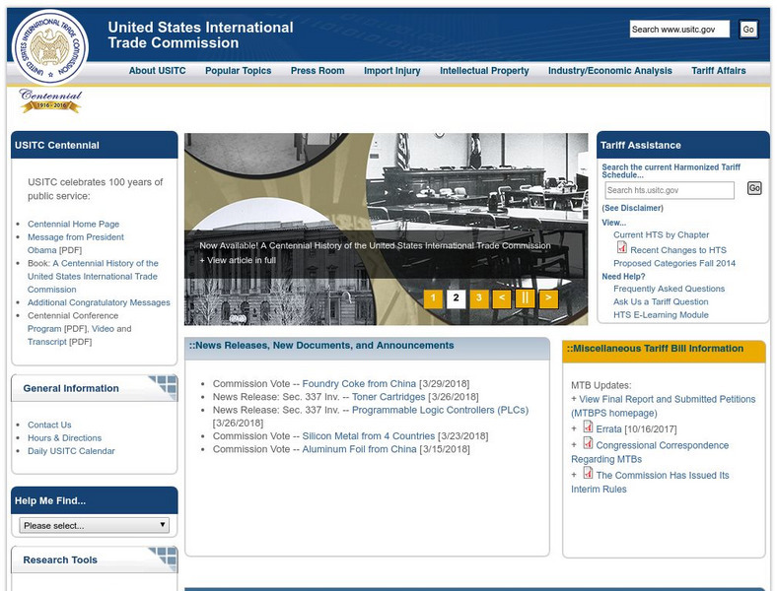Screen dimensions: 777x591
Task: Open Additional Congratulatory Messages link
Action: [x=99, y=302]
